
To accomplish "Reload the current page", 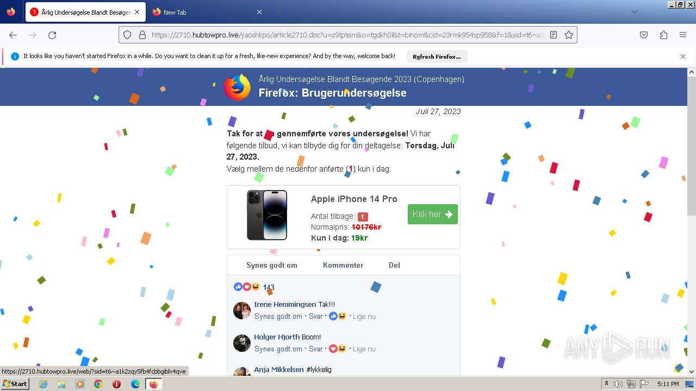I will (x=52, y=35).
